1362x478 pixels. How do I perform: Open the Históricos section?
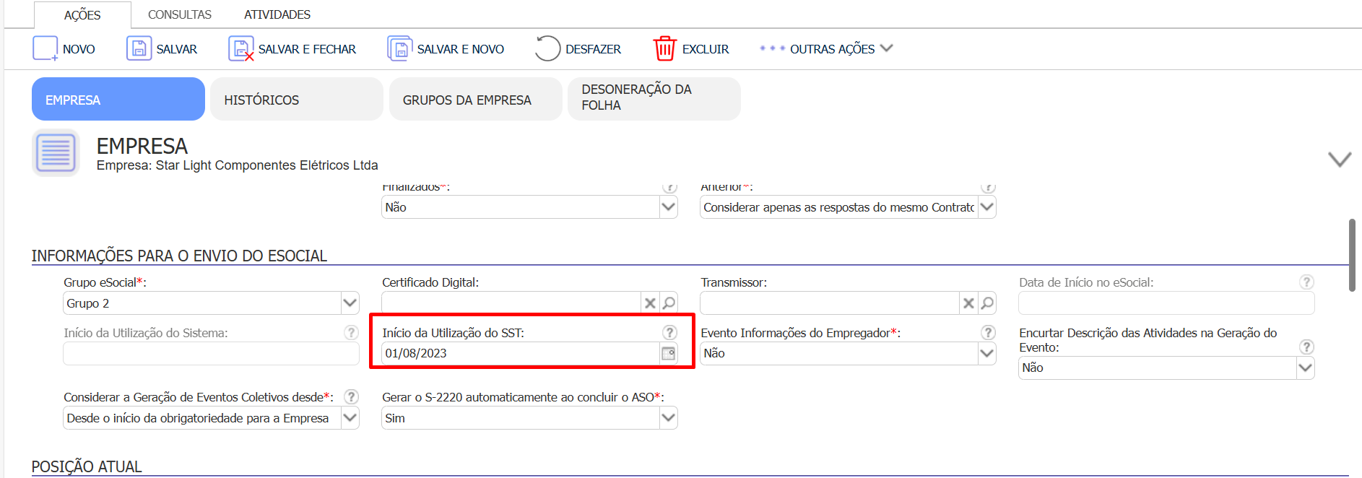296,100
